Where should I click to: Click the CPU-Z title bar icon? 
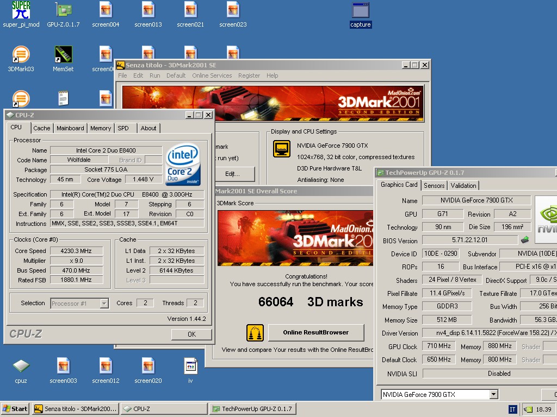(10, 115)
